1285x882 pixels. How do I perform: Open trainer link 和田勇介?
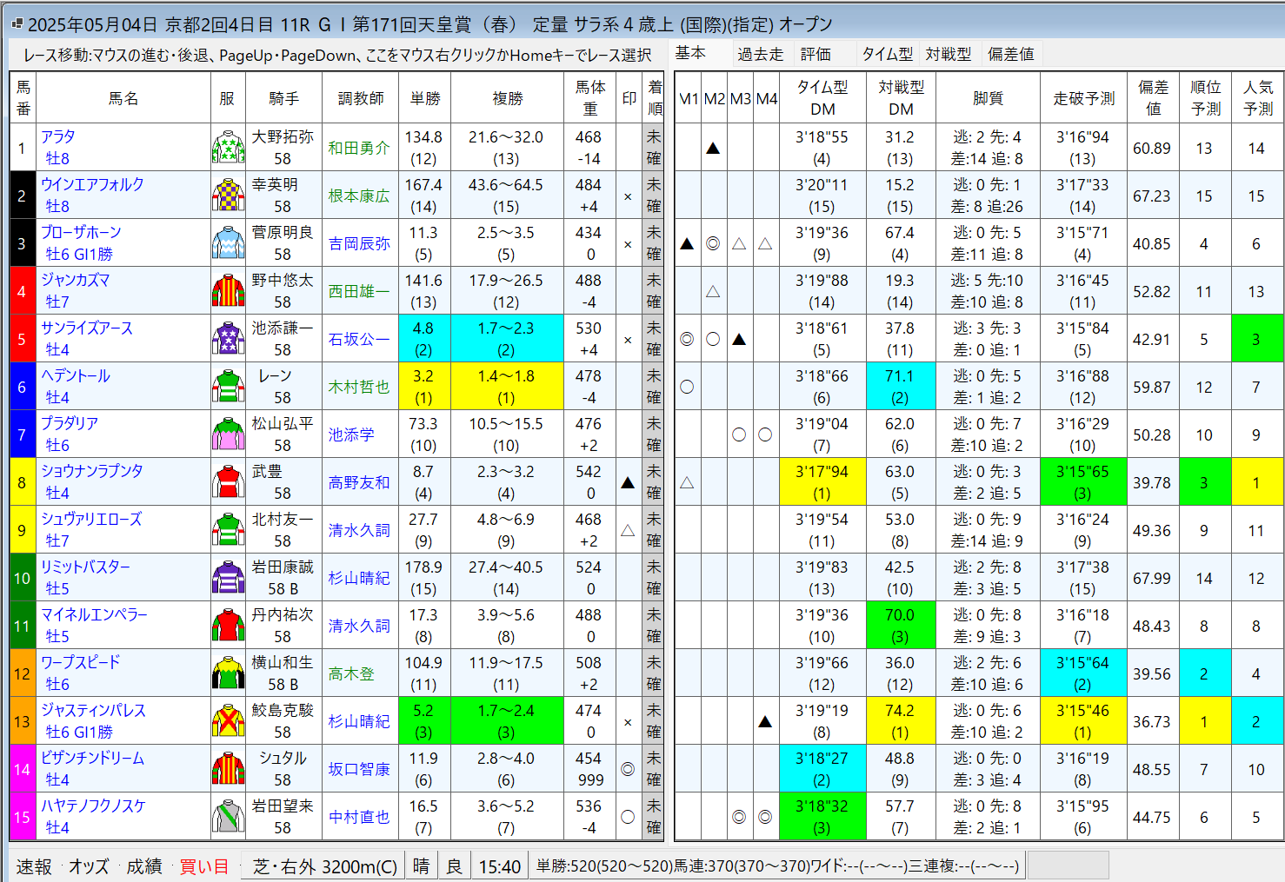click(x=358, y=148)
